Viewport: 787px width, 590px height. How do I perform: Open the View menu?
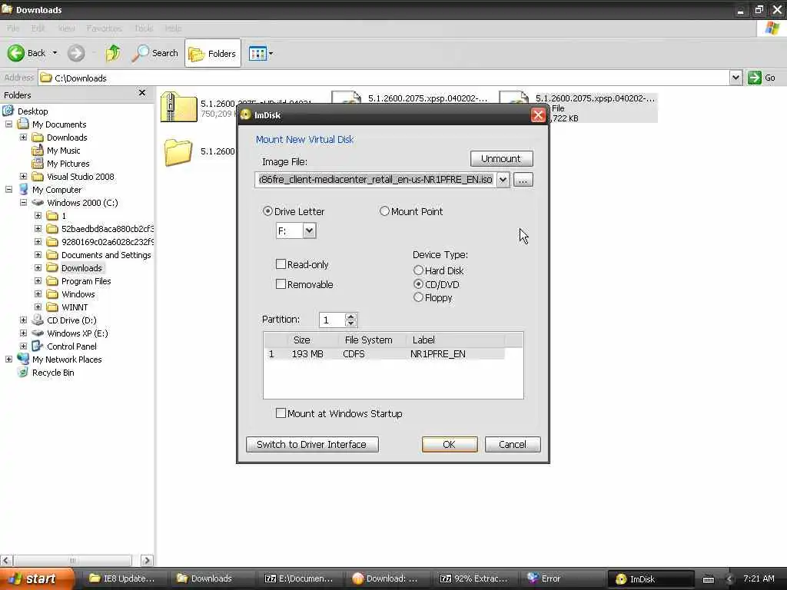(x=66, y=28)
